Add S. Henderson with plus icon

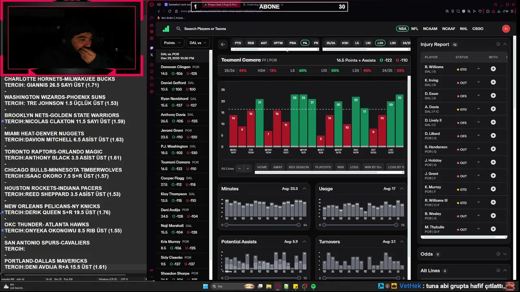pyautogui.click(x=493, y=149)
